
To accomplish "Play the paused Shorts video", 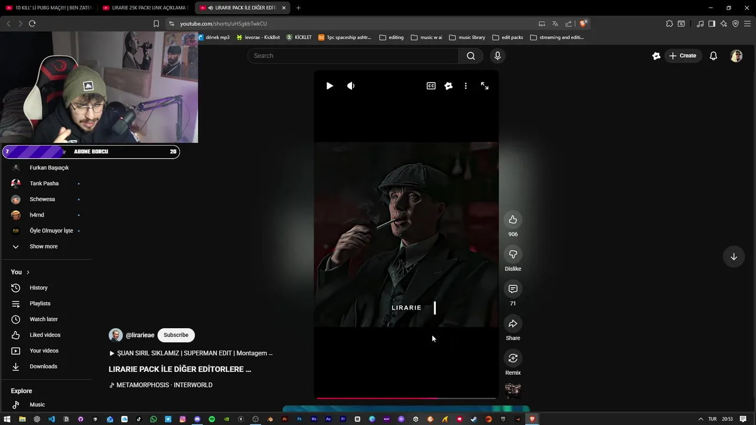I will click(x=330, y=86).
